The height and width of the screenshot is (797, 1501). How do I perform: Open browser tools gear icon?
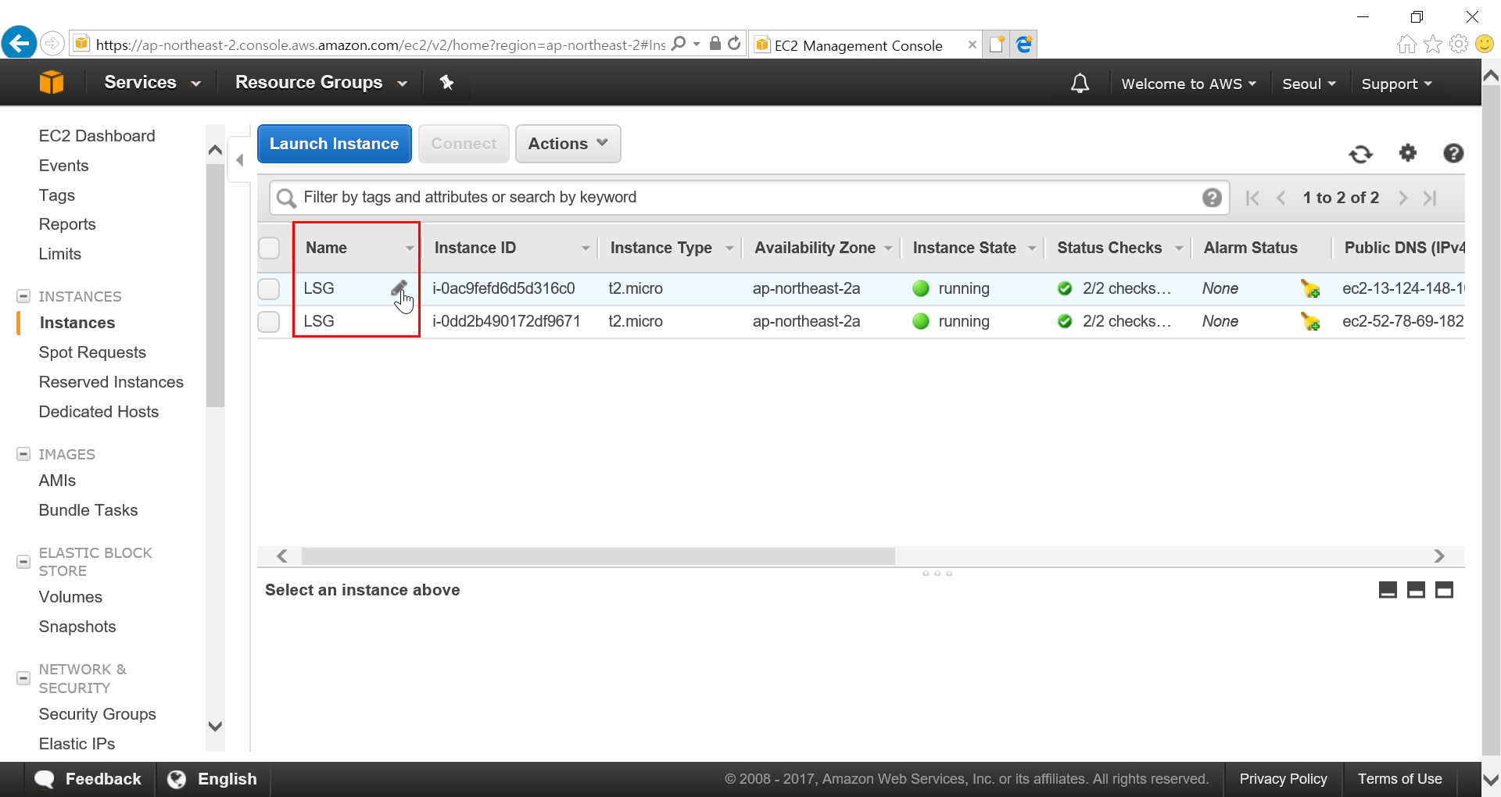coord(1458,44)
